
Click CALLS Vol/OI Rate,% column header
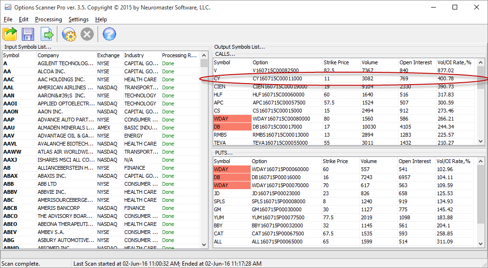(x=456, y=62)
